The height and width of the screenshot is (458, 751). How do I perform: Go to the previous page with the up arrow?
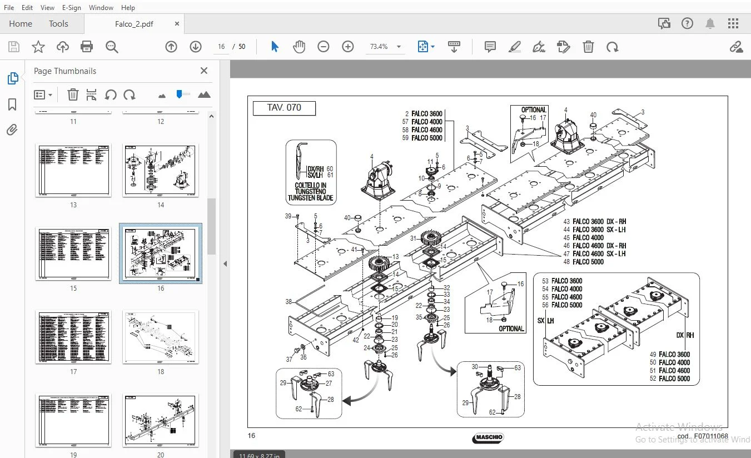(x=171, y=47)
